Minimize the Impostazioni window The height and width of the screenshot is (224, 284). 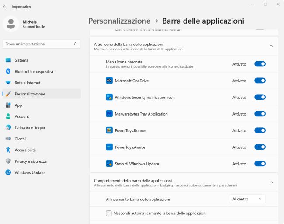[253, 4]
